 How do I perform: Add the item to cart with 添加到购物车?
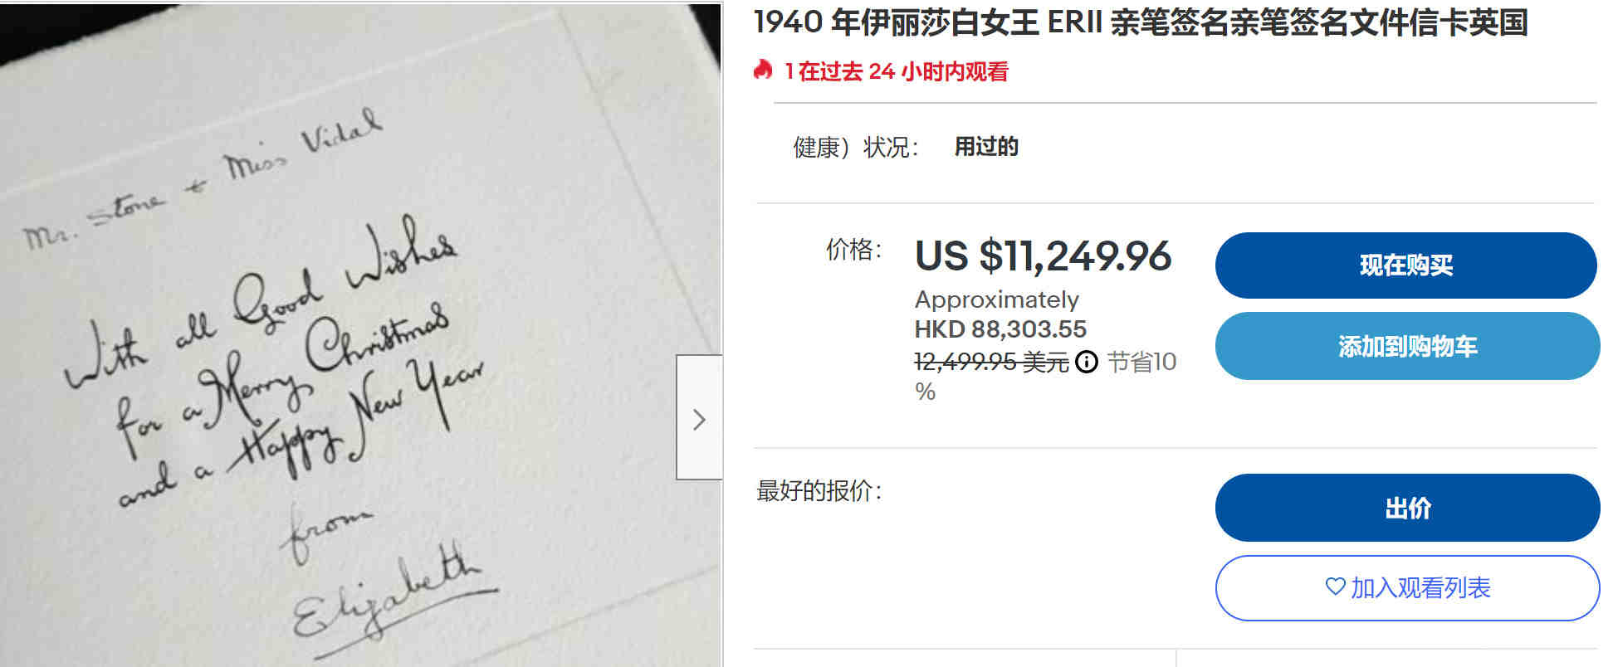[x=1407, y=346]
